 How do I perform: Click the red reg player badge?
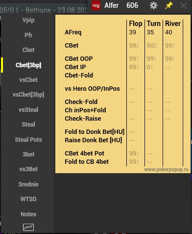tap(96, 5)
